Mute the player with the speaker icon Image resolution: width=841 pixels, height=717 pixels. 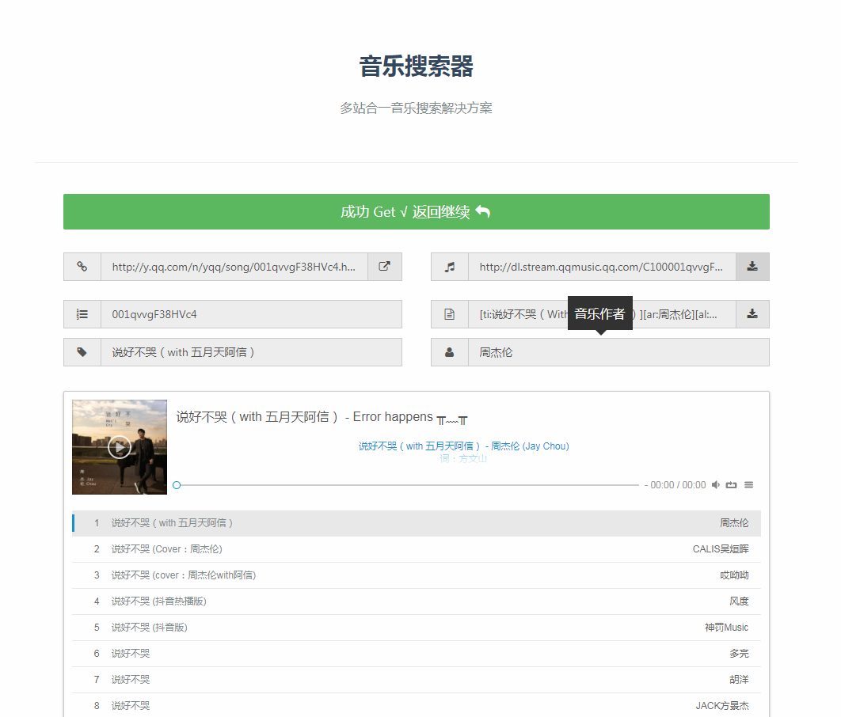pyautogui.click(x=716, y=485)
